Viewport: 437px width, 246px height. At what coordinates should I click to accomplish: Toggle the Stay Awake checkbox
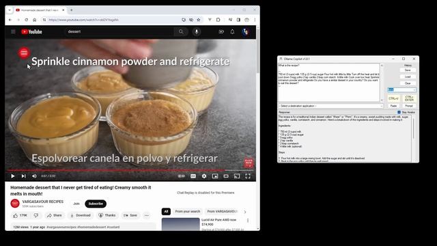point(399,112)
